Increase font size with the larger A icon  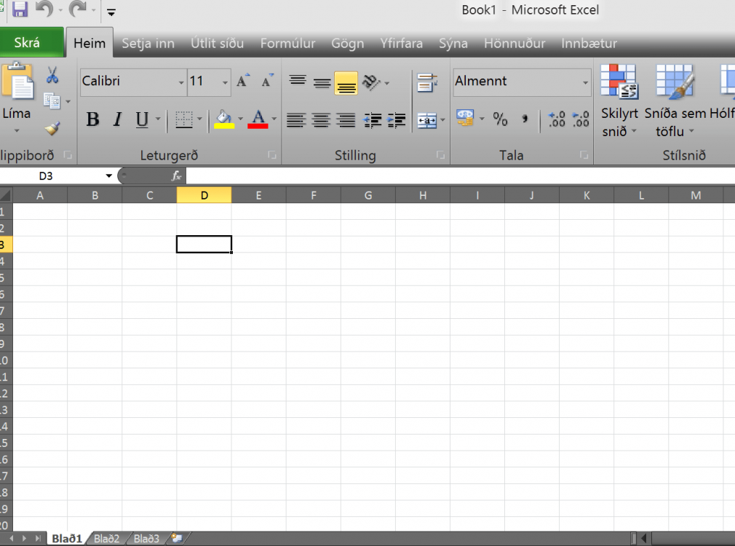pyautogui.click(x=243, y=81)
